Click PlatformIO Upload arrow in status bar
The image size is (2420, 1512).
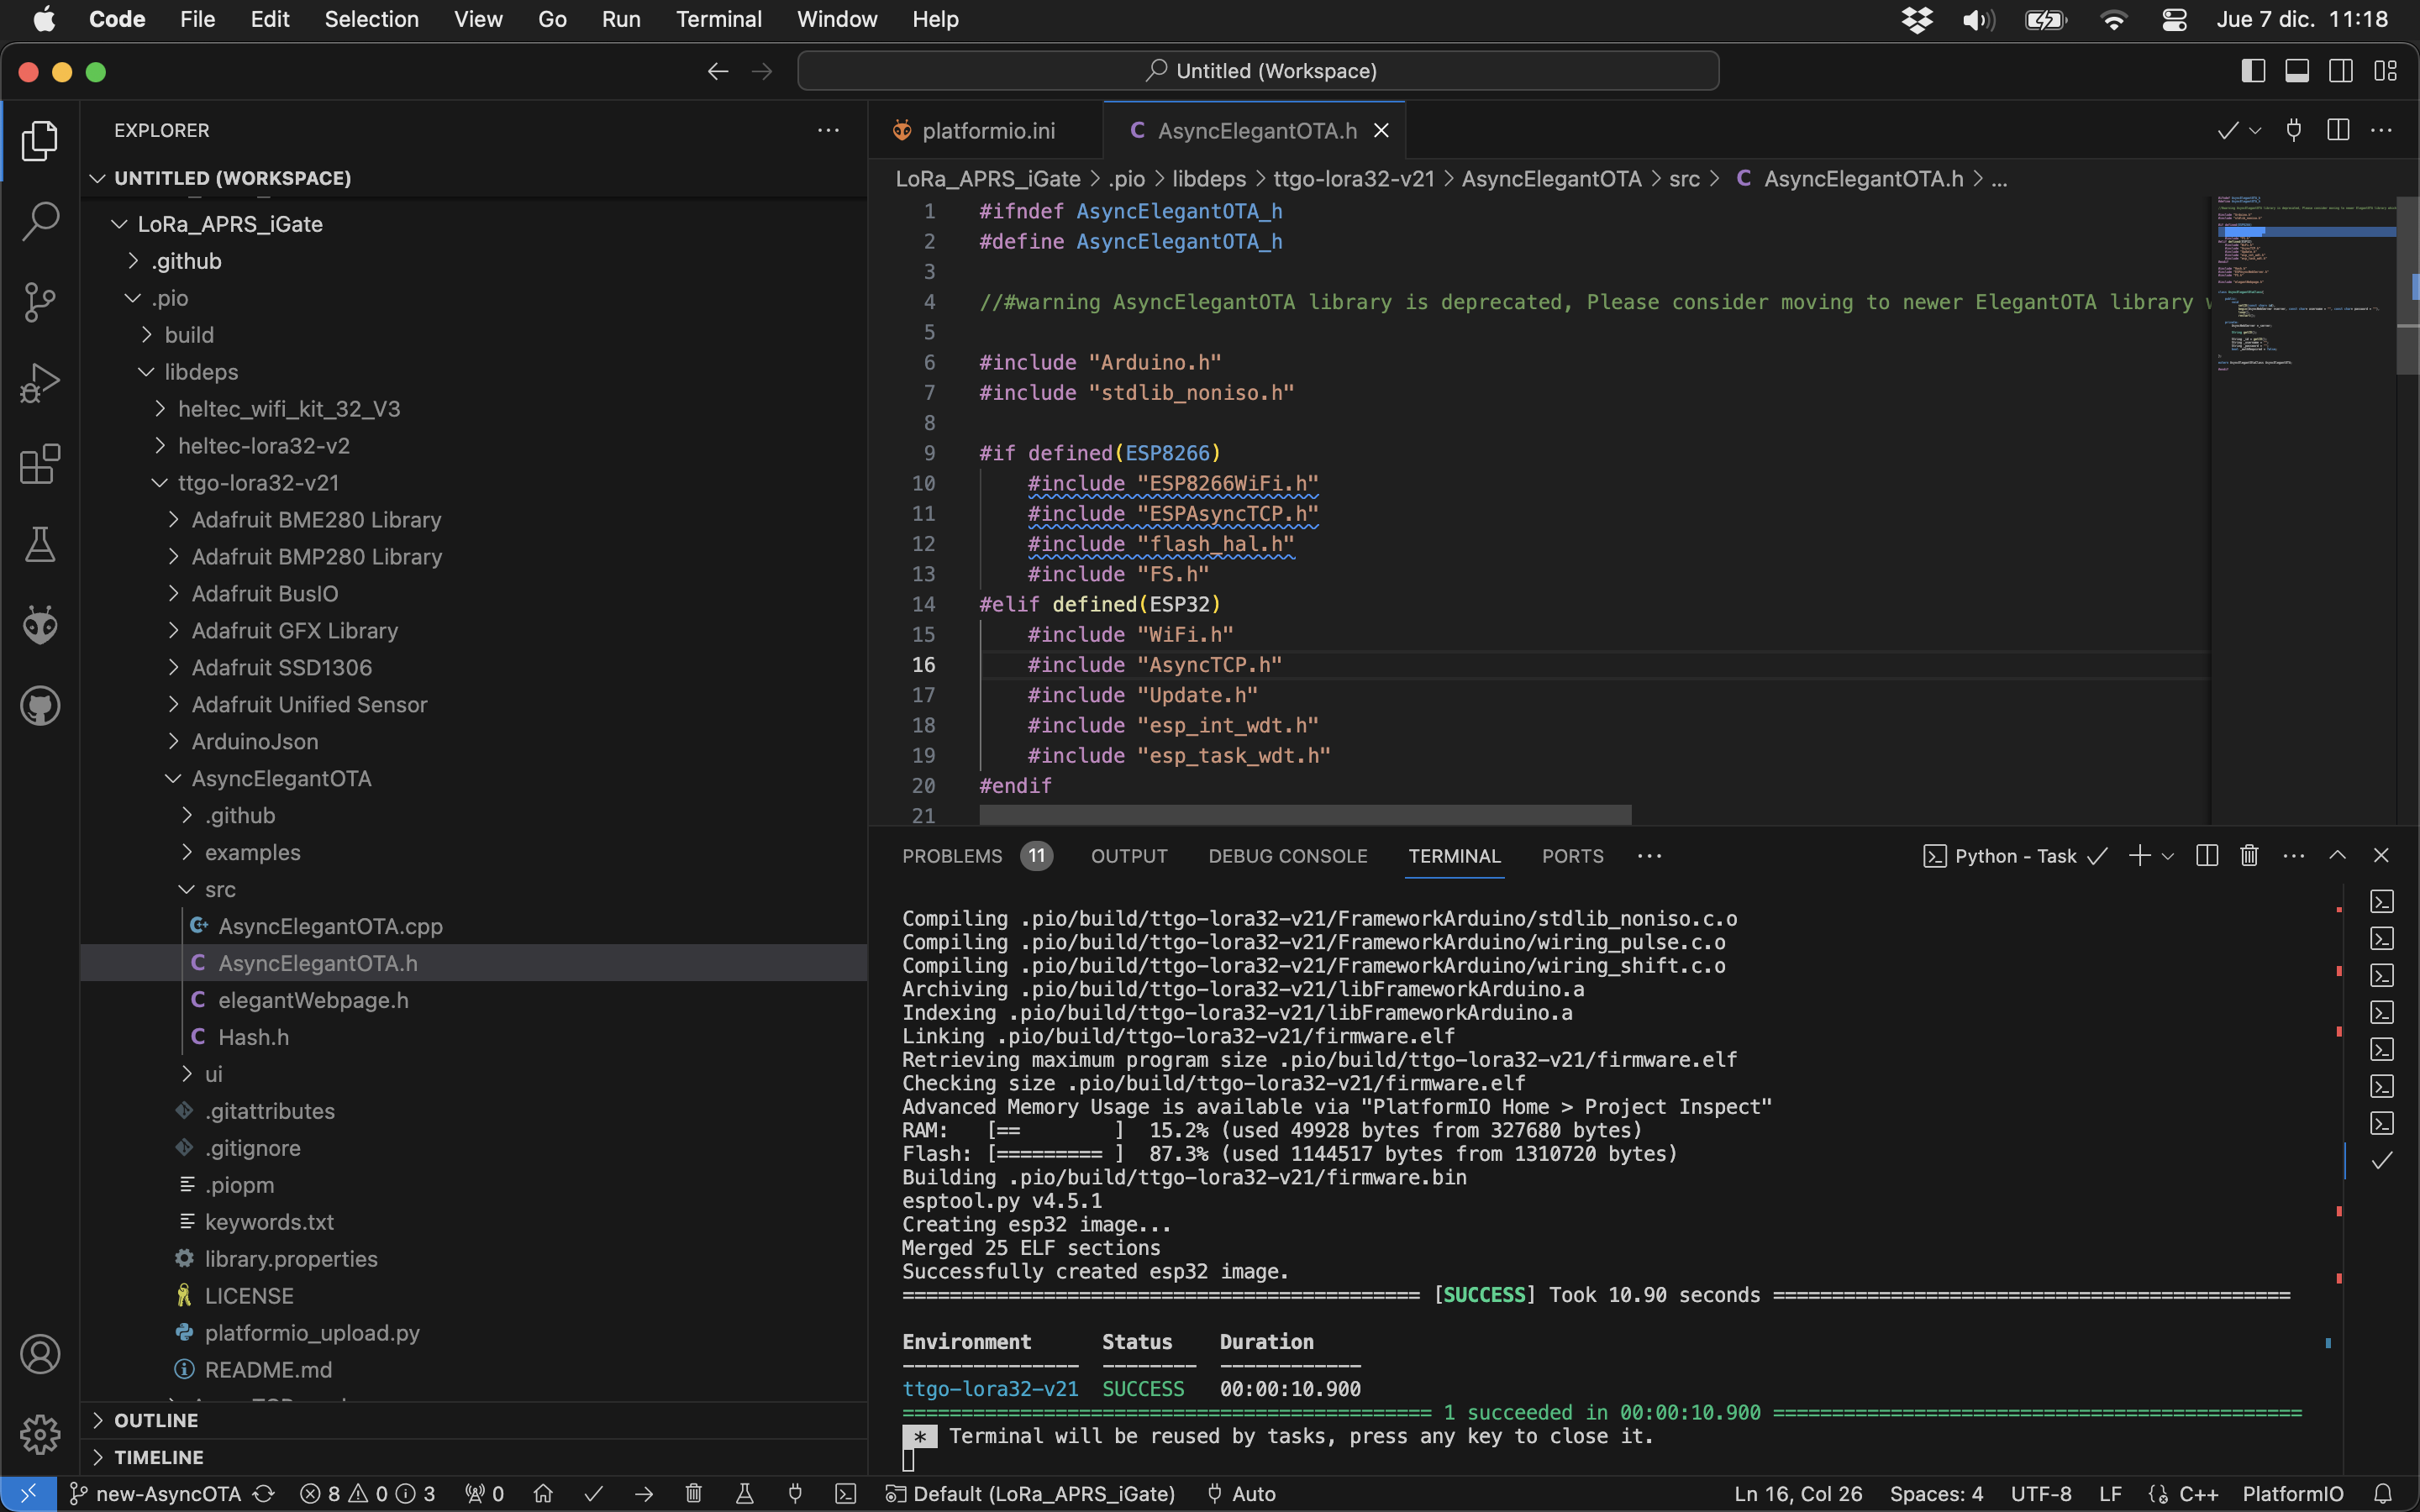(x=644, y=1493)
